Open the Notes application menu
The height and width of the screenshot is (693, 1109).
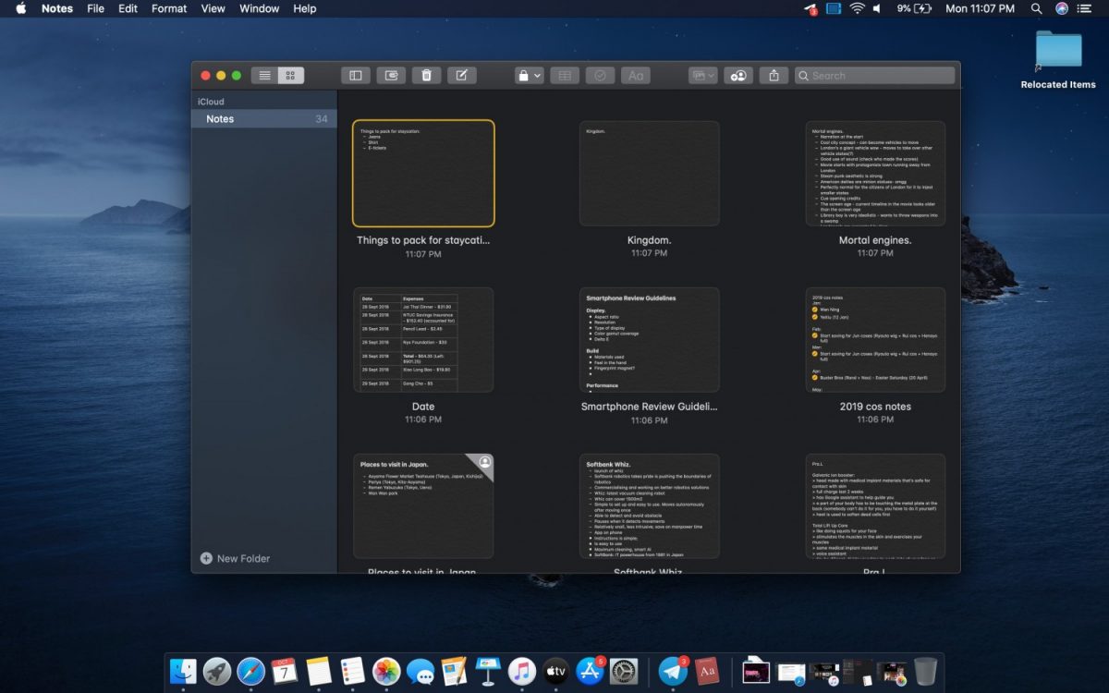(57, 8)
